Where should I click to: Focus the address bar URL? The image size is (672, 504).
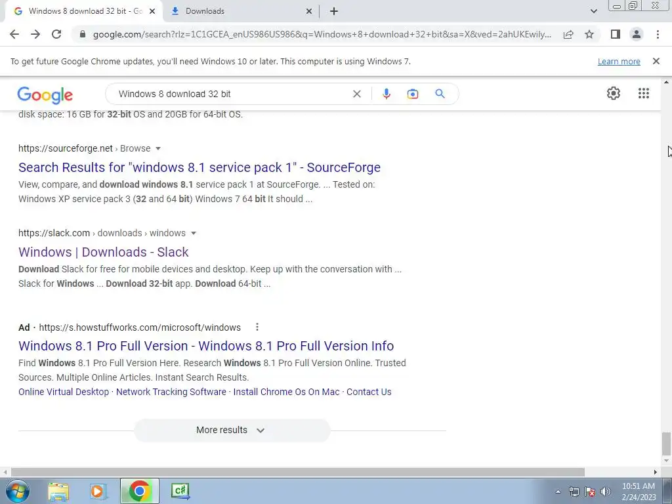coord(322,34)
